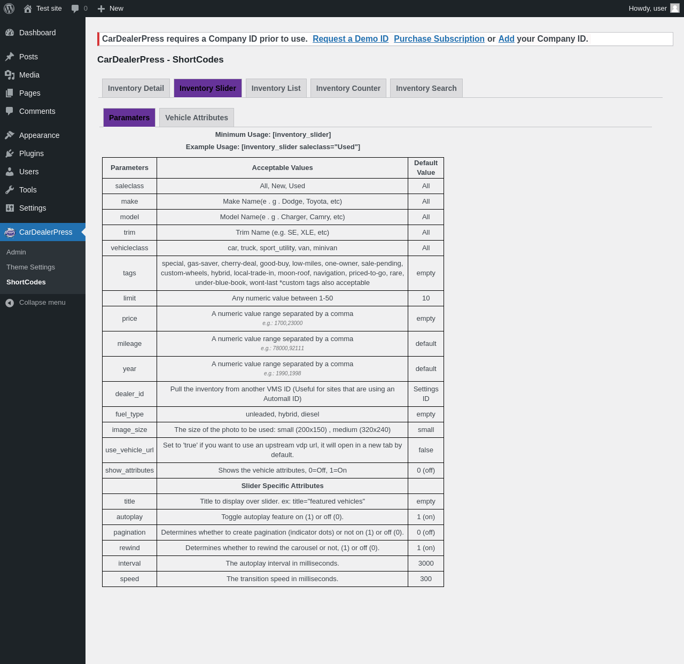Click the Slider Specific Attributes heading cell
Image resolution: width=684 pixels, height=664 pixels.
[x=282, y=486]
